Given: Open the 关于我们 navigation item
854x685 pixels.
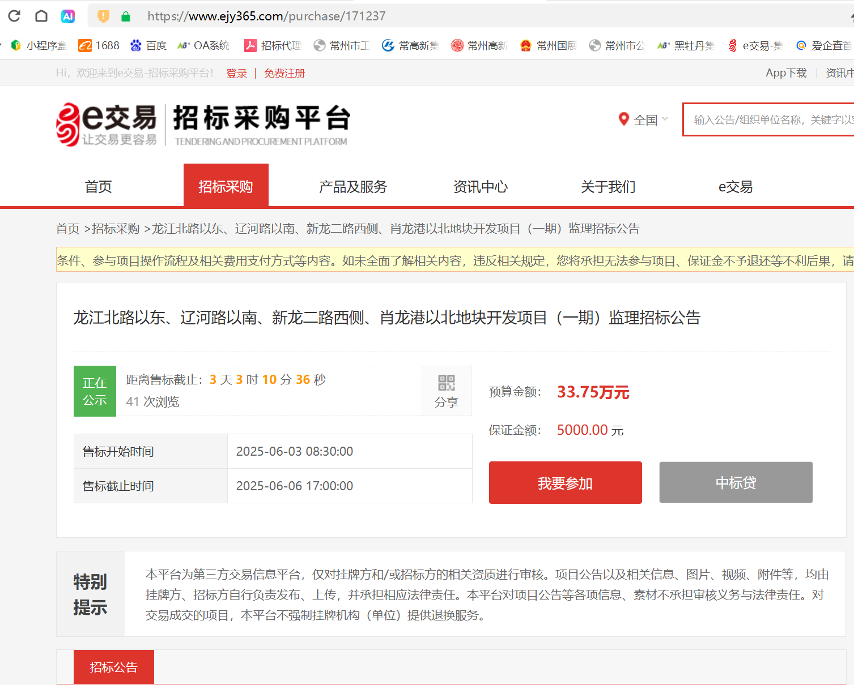Looking at the screenshot, I should coord(608,186).
